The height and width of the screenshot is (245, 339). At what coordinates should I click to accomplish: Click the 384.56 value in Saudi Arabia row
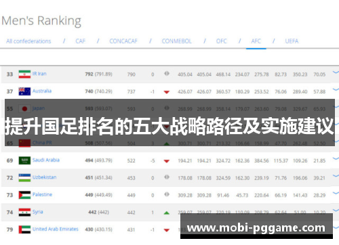click(262, 160)
